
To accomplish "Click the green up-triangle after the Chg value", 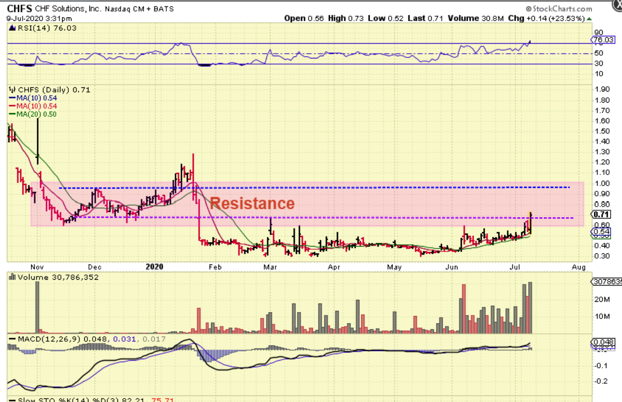I will (589, 18).
